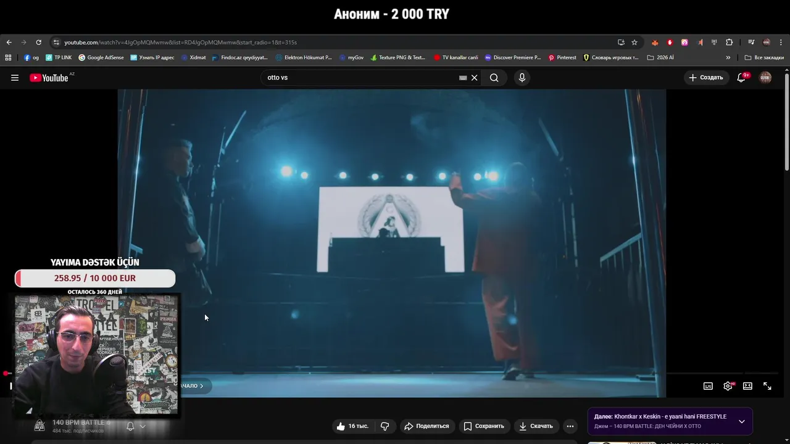Switch to theater mode
This screenshot has height=444, width=790.
coord(747,386)
